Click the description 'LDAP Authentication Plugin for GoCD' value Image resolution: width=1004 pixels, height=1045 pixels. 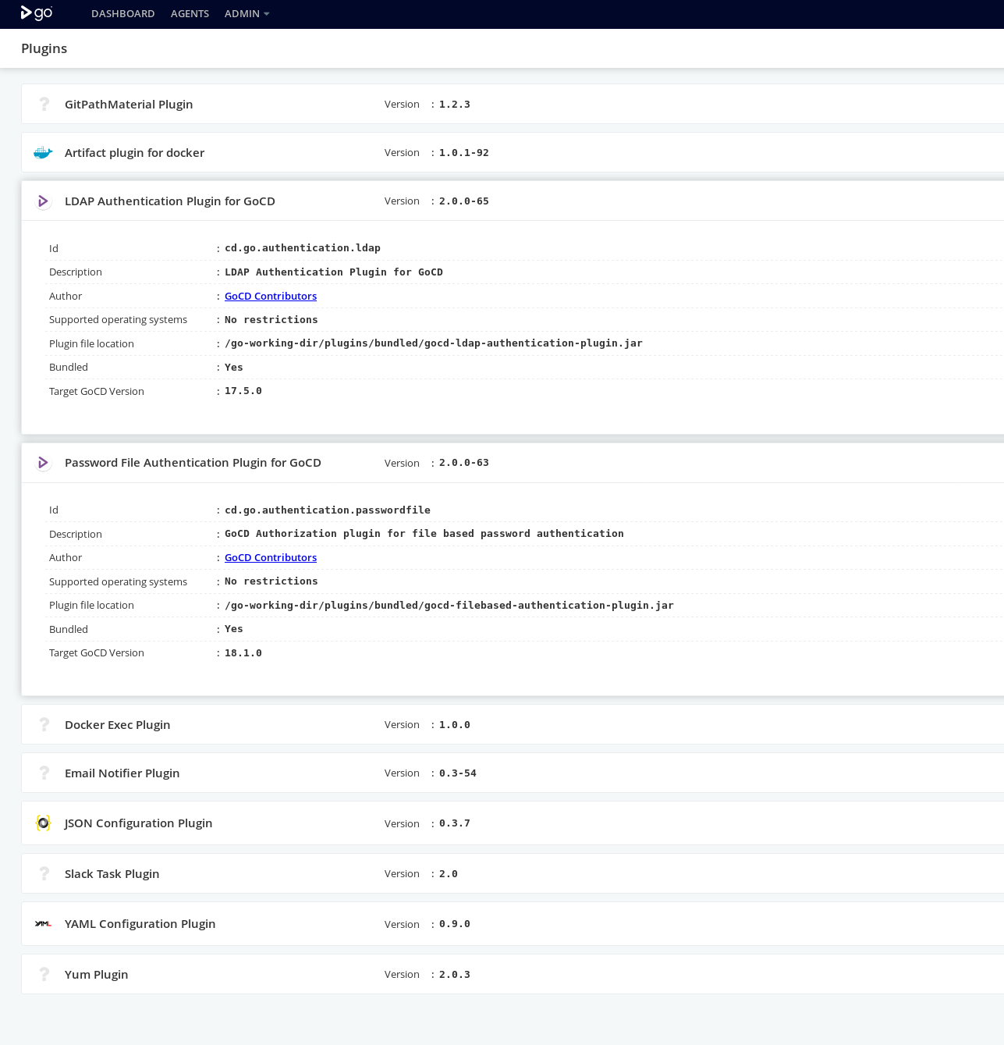[334, 272]
